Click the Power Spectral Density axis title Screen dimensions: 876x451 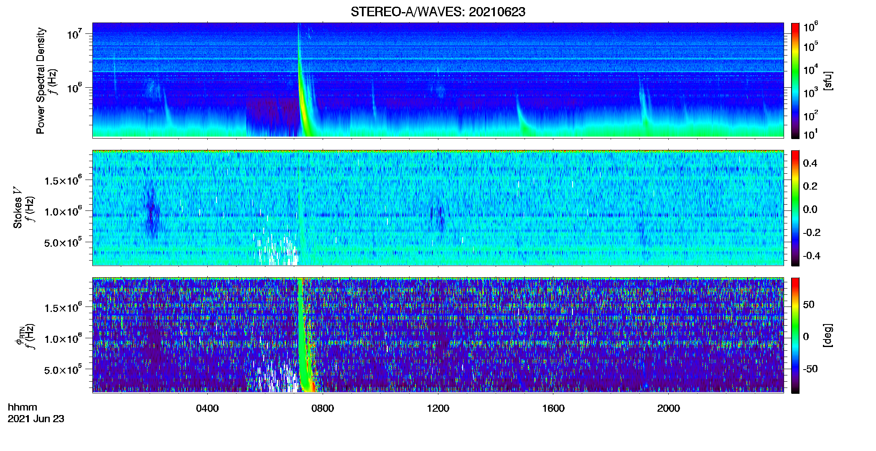coord(41,81)
